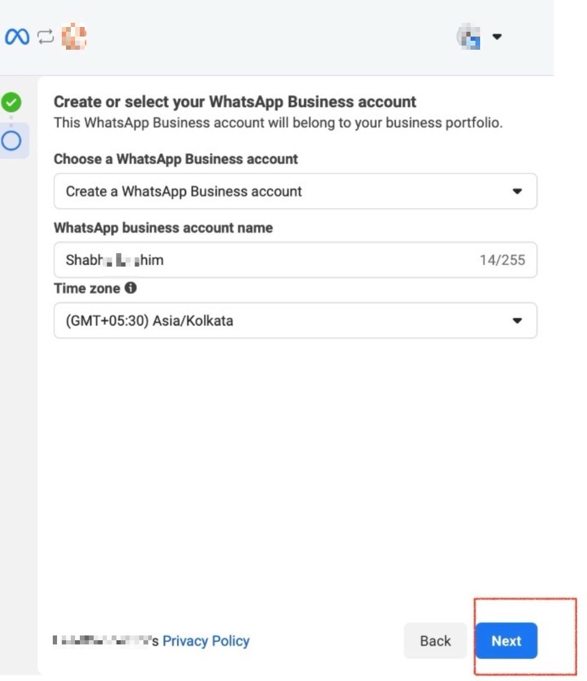Click the Create or select account heading
This screenshot has width=587, height=681.
pos(235,102)
